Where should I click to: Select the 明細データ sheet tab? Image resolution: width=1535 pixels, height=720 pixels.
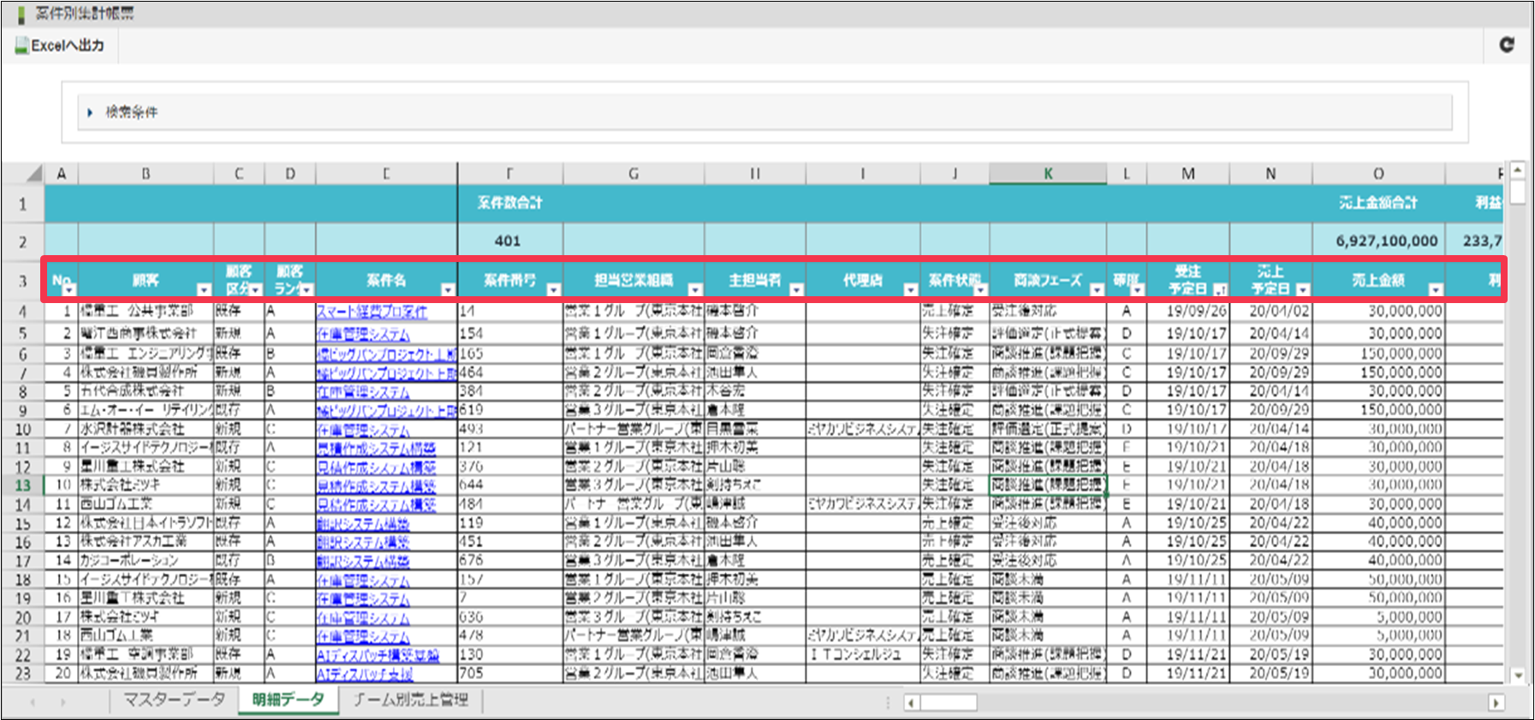pyautogui.click(x=289, y=699)
